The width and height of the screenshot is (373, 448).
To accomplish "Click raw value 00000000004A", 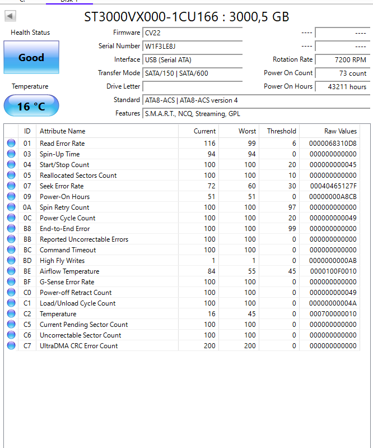I will coord(333,303).
